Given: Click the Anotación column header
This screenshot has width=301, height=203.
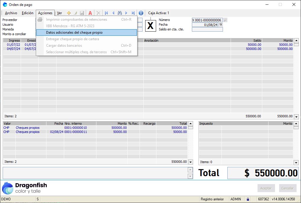Looking at the screenshot, I should tap(187, 40).
